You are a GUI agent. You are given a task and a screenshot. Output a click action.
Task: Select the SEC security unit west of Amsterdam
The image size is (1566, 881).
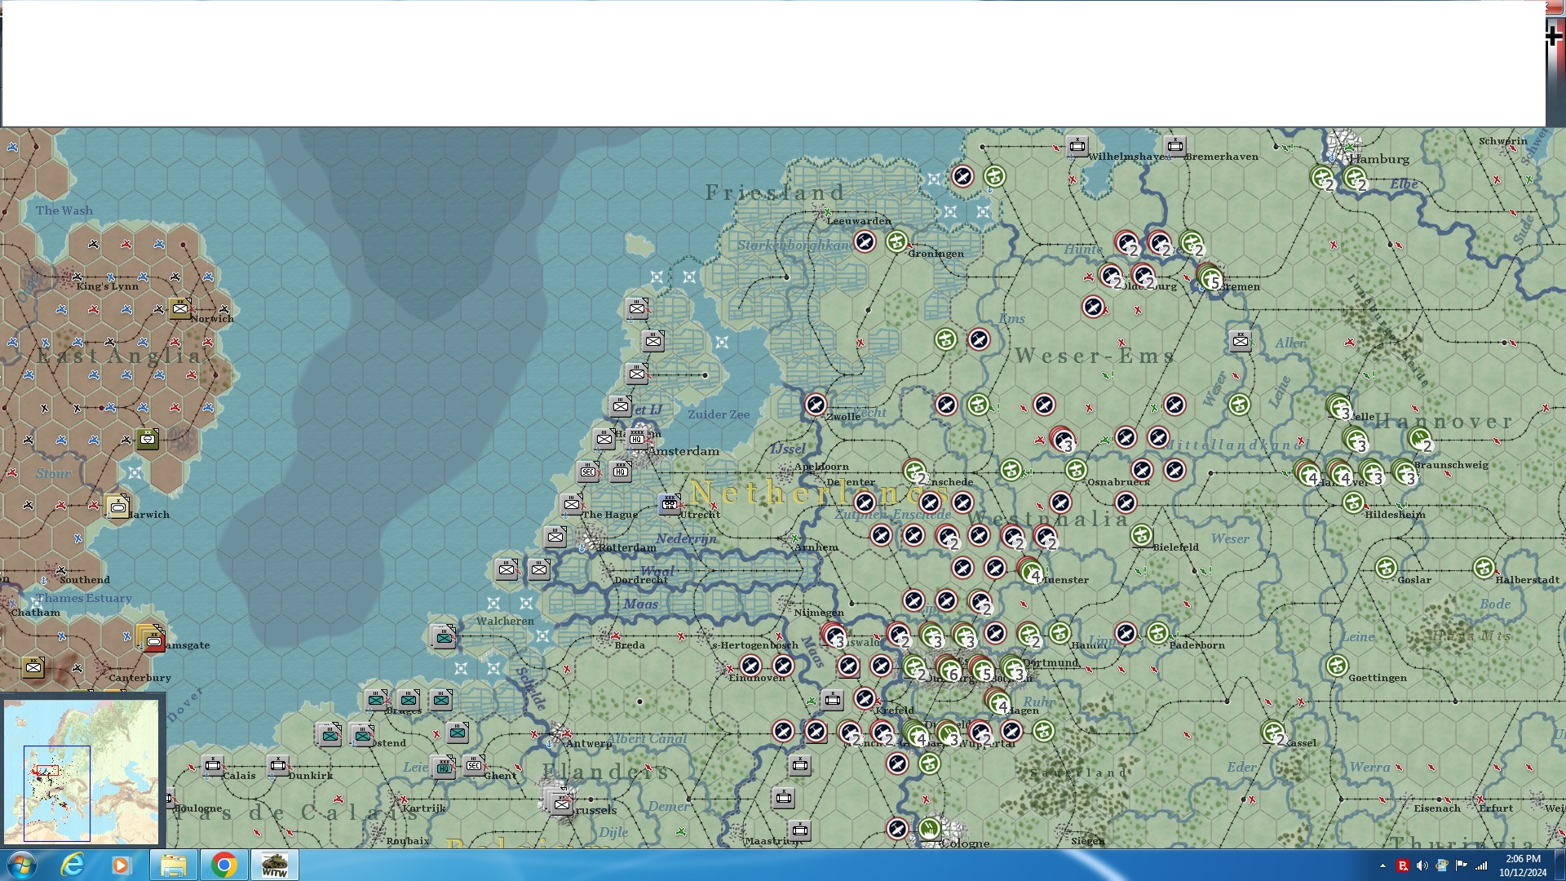coord(588,471)
